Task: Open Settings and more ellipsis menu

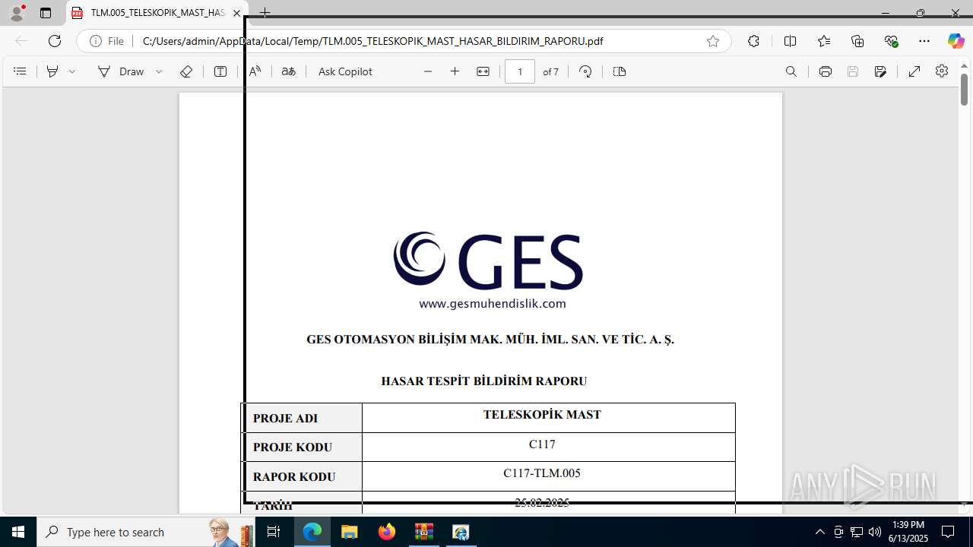Action: click(x=924, y=41)
